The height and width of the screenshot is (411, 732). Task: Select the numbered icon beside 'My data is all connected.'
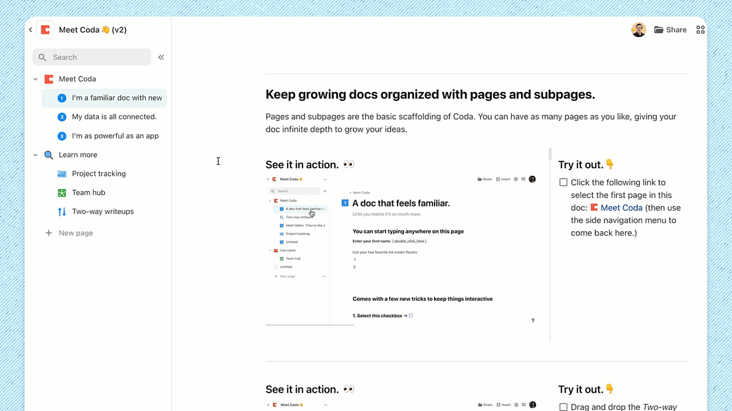click(x=62, y=116)
